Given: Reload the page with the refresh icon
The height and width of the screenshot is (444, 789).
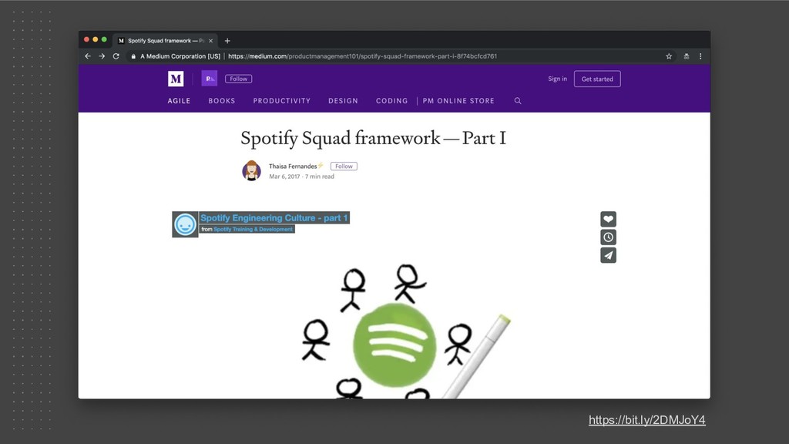Looking at the screenshot, I should [116, 56].
